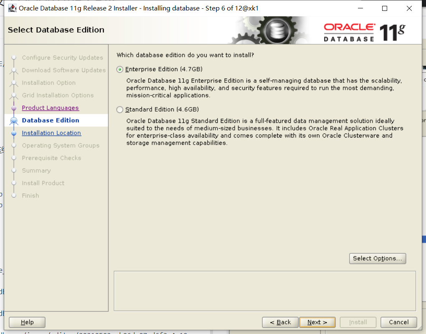The width and height of the screenshot is (426, 334).
Task: Click the Summary step
Action: point(36,171)
